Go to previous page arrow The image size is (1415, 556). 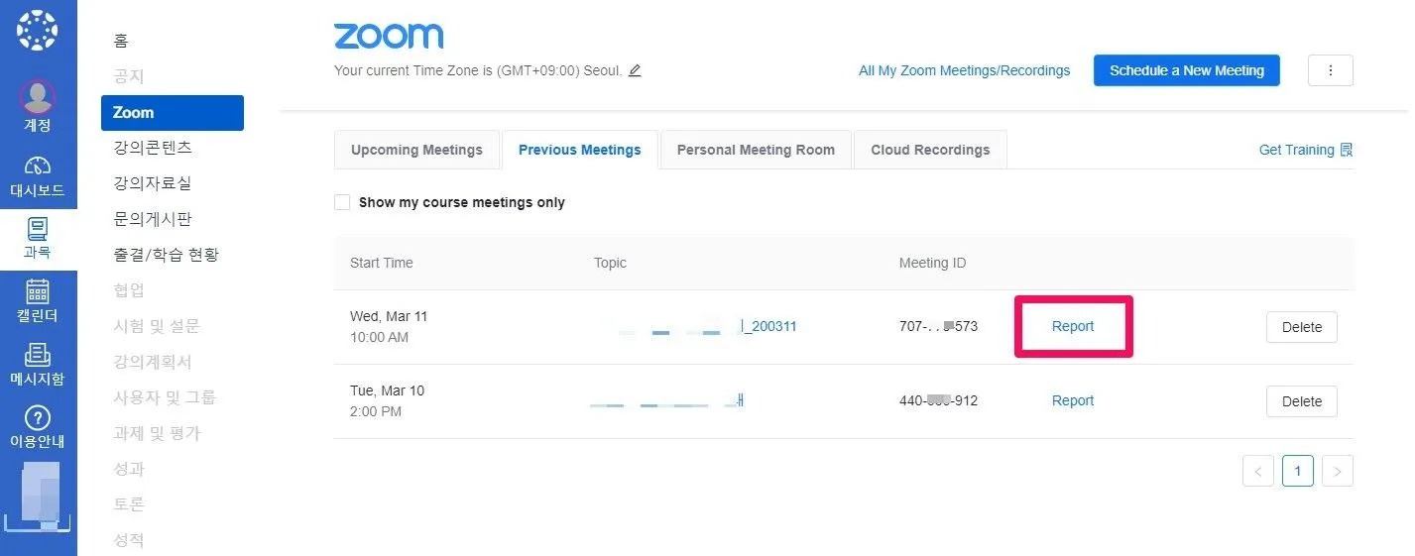[1258, 471]
